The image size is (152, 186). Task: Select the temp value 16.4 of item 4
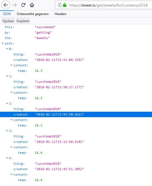tap(38, 180)
